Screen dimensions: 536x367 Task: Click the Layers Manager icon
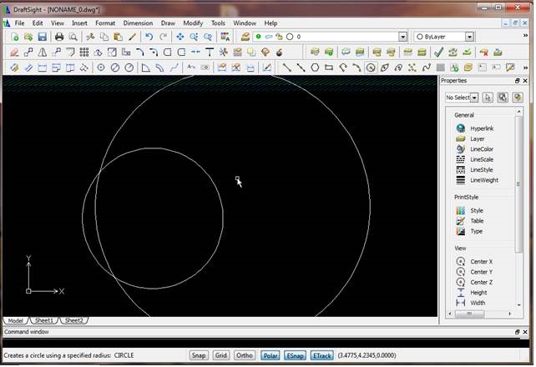point(245,37)
